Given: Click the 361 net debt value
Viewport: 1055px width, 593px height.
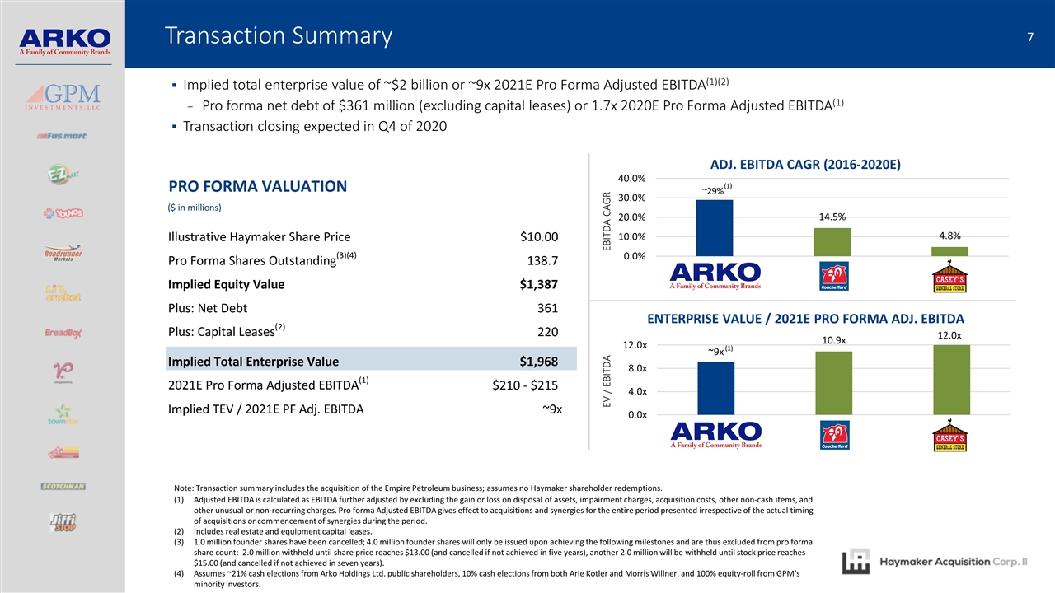Looking at the screenshot, I should [x=547, y=308].
